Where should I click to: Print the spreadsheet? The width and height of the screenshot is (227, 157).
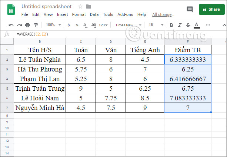pyautogui.click(x=27, y=25)
